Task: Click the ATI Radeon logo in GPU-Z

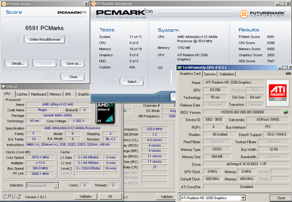Action: click(x=277, y=93)
